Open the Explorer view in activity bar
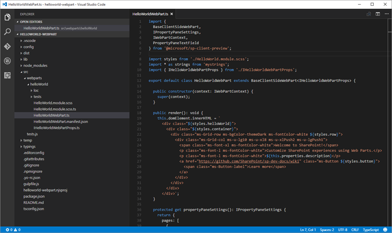The height and width of the screenshot is (233, 392). 7,17
